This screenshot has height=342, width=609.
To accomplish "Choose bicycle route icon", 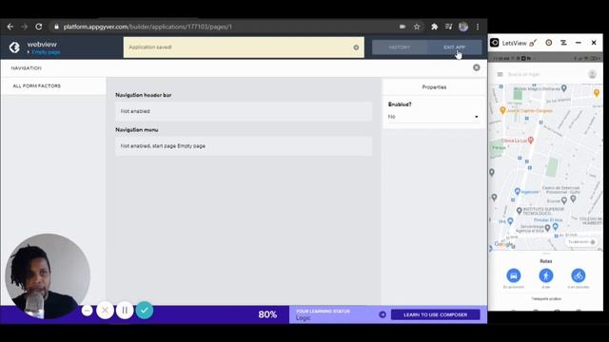I will pyautogui.click(x=579, y=275).
